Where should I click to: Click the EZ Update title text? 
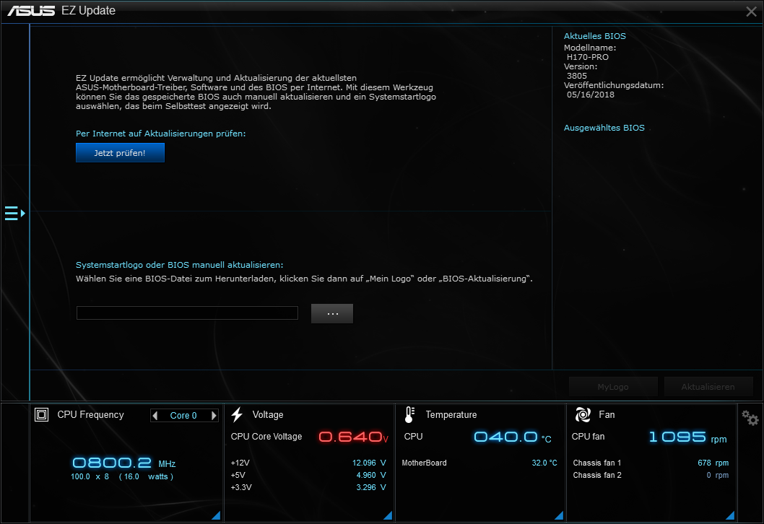88,11
